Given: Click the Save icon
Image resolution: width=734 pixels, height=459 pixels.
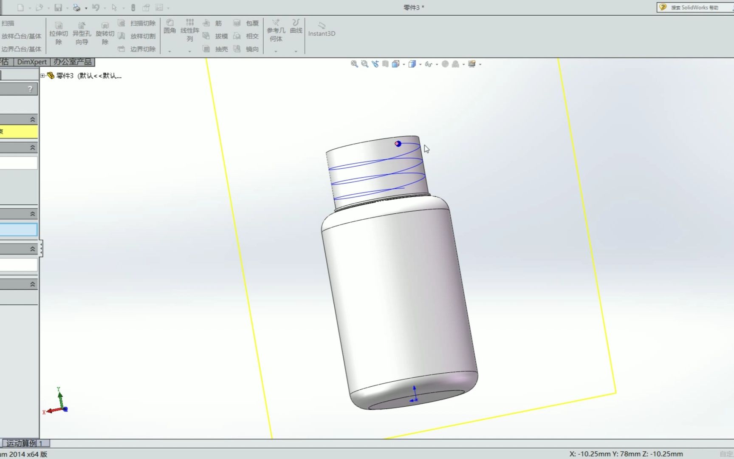Looking at the screenshot, I should [x=58, y=8].
